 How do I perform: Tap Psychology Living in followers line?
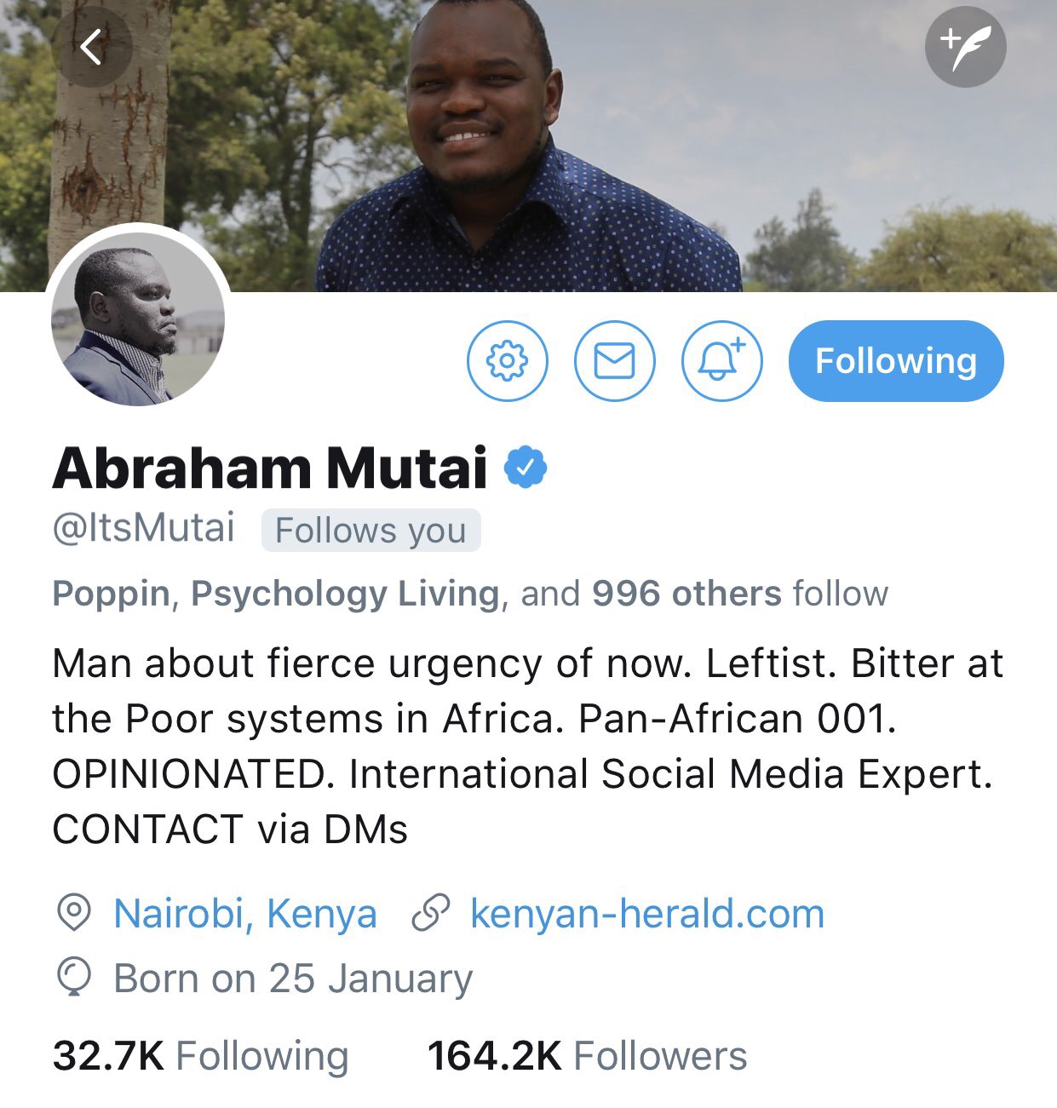(x=345, y=594)
